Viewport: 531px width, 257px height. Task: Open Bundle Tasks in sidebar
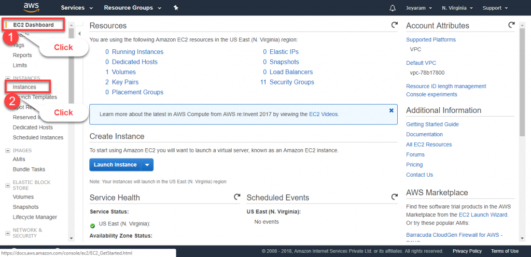(29, 169)
